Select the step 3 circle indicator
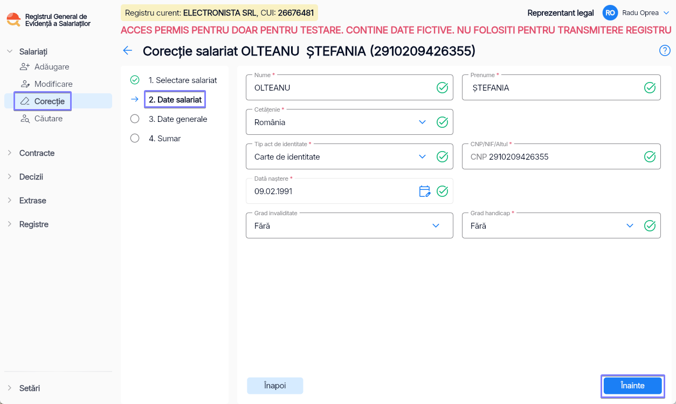This screenshot has height=404, width=676. click(x=135, y=119)
